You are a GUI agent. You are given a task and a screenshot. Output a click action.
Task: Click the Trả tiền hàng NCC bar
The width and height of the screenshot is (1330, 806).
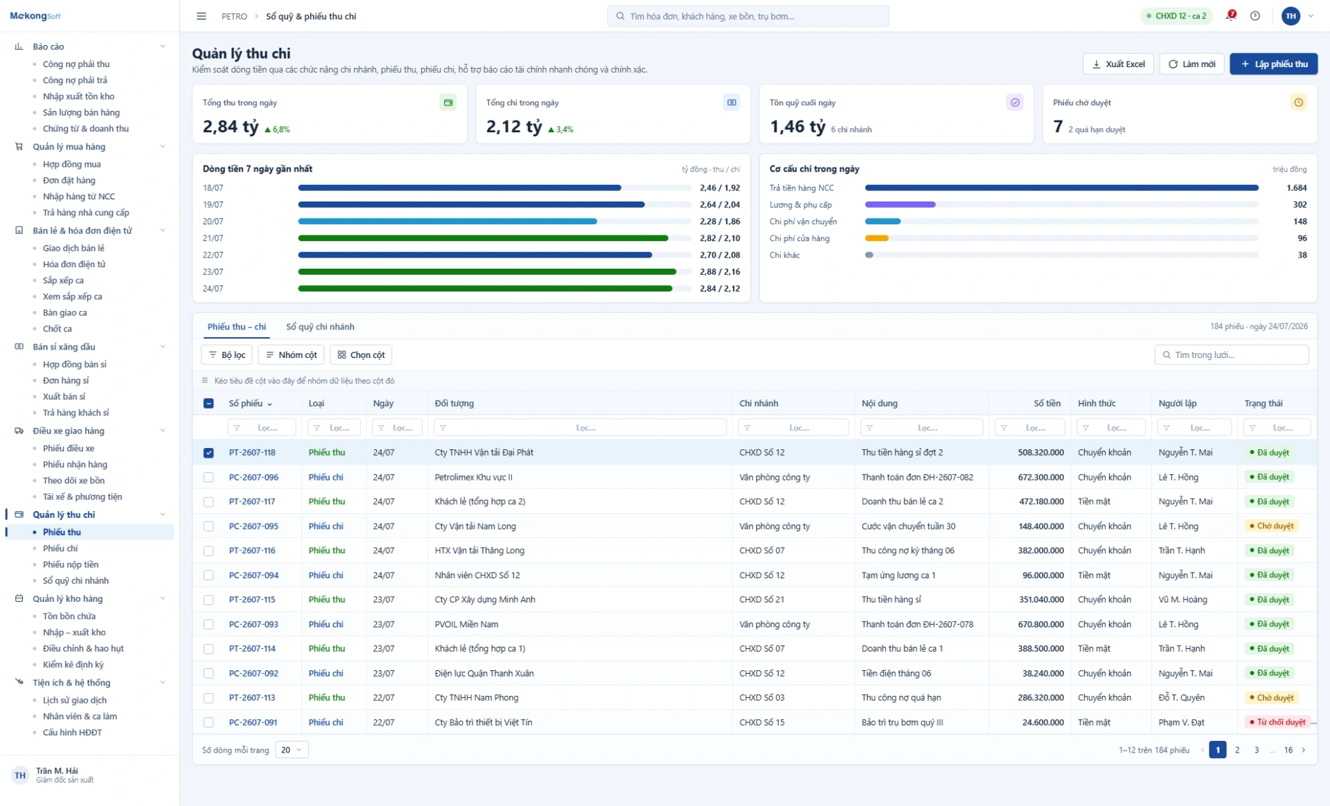pos(1061,188)
